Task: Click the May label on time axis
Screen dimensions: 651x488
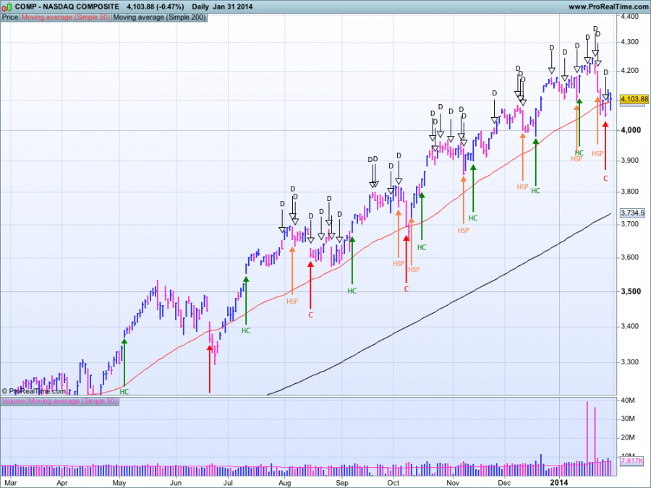Action: (119, 483)
